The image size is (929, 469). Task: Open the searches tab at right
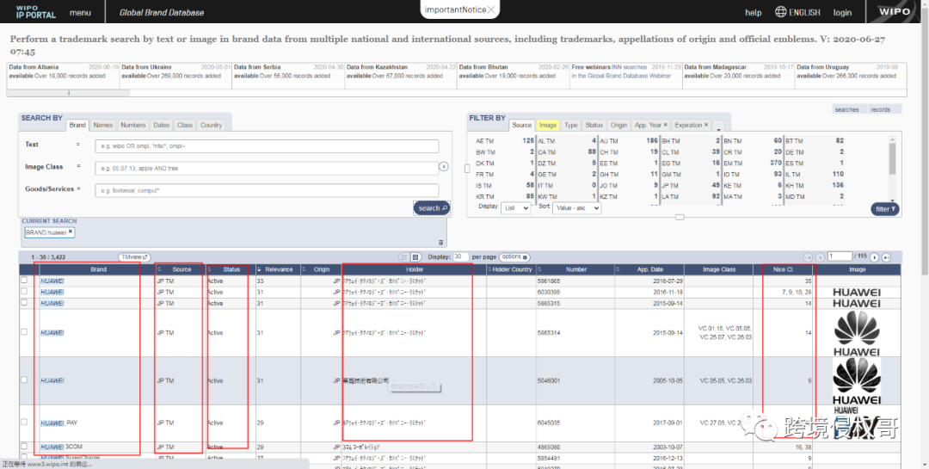tap(846, 109)
